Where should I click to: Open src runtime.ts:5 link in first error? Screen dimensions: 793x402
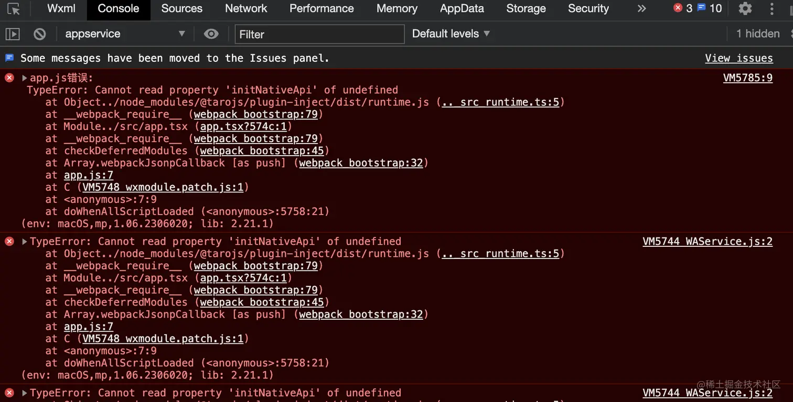(500, 102)
